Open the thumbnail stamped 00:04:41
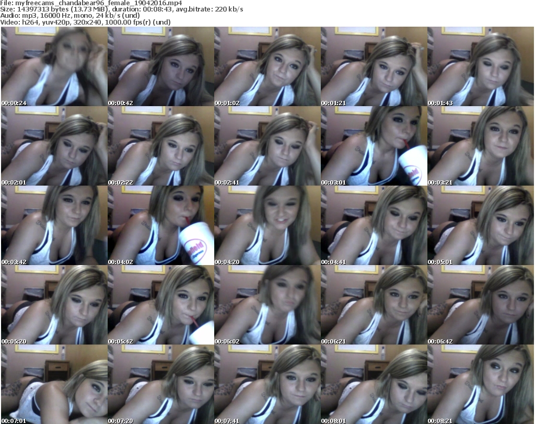The height and width of the screenshot is (424, 535). pyautogui.click(x=374, y=226)
